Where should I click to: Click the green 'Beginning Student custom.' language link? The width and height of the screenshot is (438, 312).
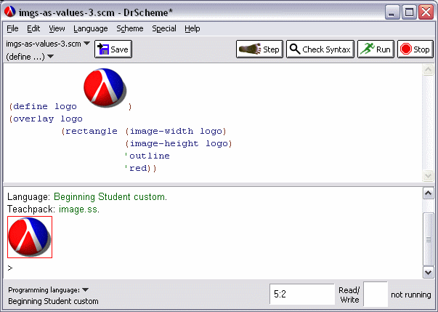tap(110, 197)
